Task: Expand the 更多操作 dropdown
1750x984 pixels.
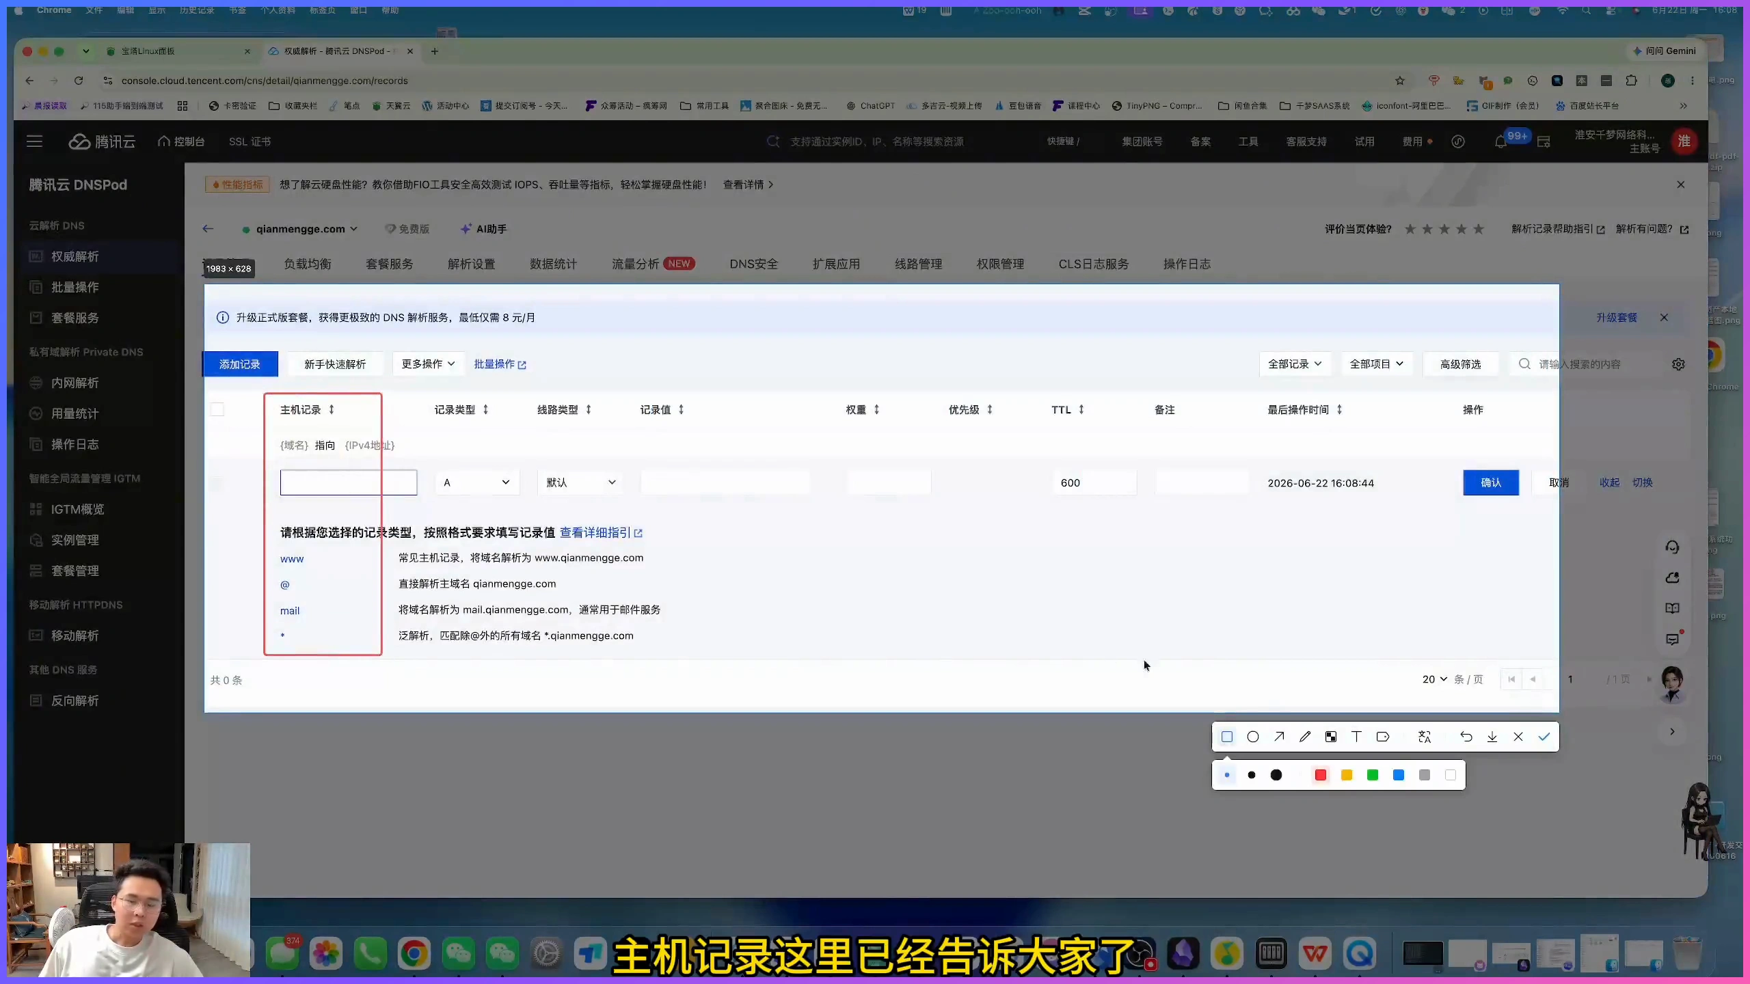Action: point(428,364)
